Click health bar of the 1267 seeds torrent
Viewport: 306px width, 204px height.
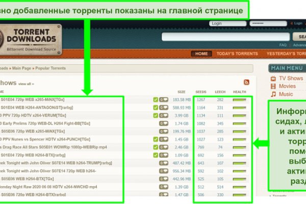tap(239, 100)
